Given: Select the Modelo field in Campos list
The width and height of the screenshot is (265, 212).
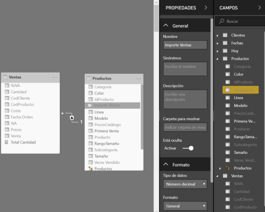Looking at the screenshot, I should click(x=240, y=106).
